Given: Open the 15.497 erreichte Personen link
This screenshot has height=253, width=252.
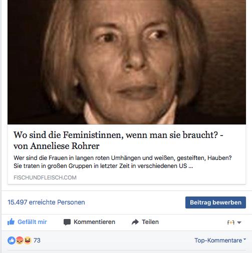Looking at the screenshot, I should [46, 202].
